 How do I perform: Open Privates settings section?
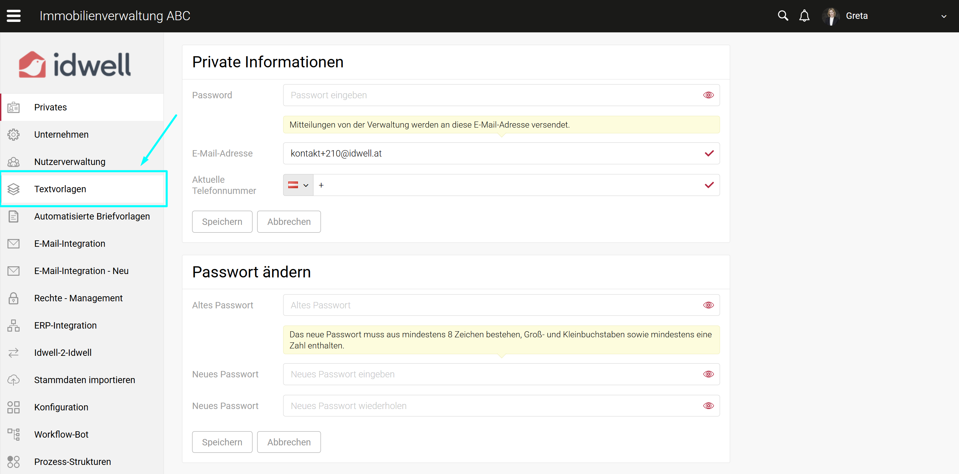click(82, 107)
